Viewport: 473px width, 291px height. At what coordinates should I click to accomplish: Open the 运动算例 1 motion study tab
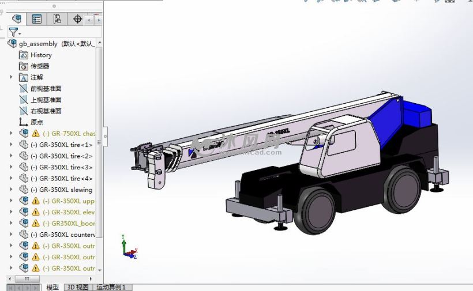112,287
